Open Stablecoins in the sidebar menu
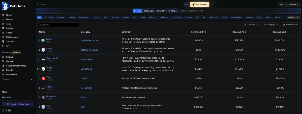 12,37
